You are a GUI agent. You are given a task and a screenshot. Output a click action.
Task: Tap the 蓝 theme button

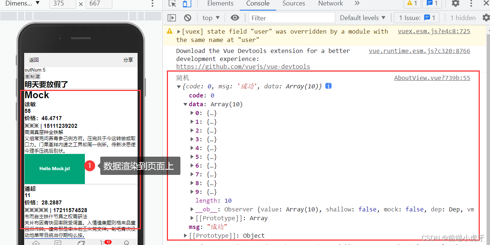click(38, 76)
